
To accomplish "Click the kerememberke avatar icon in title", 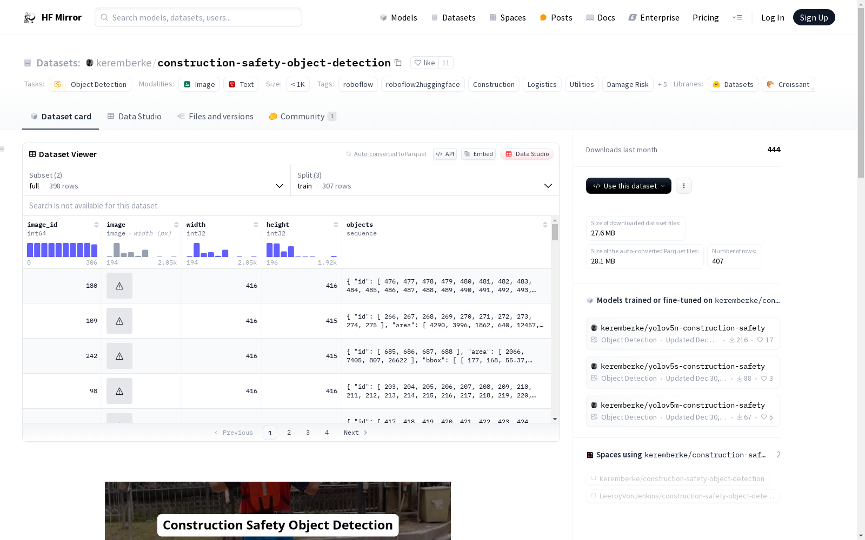I will (x=90, y=63).
